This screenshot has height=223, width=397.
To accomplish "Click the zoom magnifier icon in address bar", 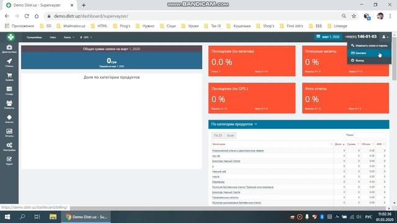I will (x=344, y=16).
